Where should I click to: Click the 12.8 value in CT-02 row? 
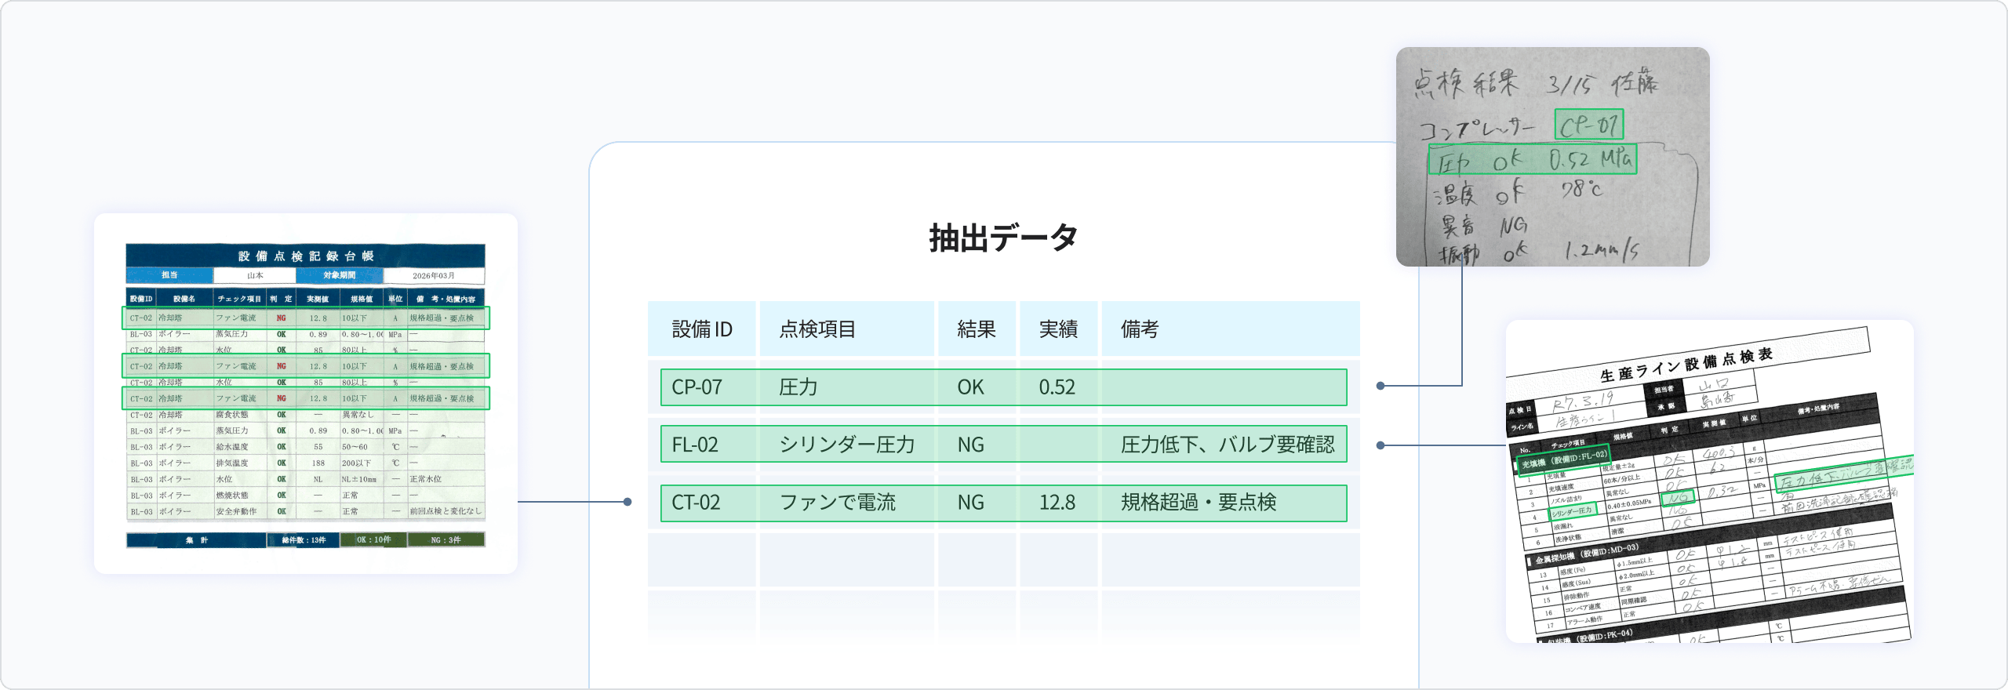[x=1057, y=503]
